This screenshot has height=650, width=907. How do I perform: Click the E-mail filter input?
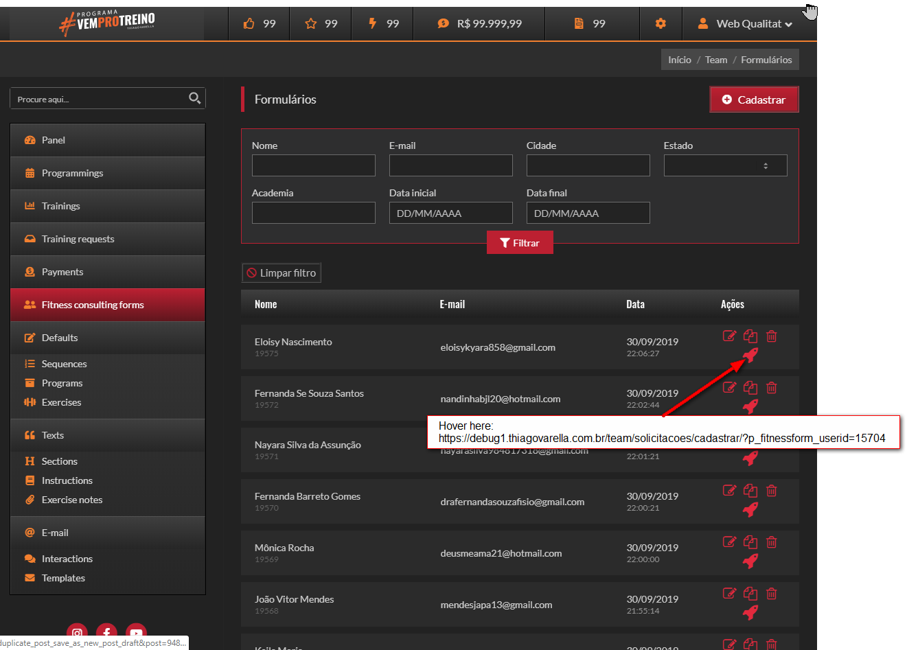click(451, 165)
